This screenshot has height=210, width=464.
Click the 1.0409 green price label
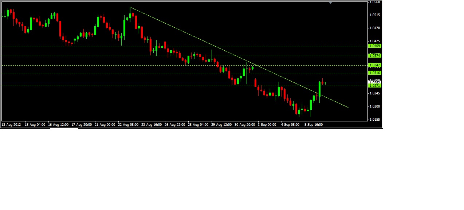375,46
